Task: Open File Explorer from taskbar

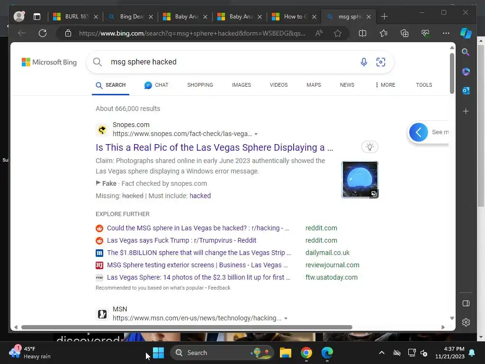Action: pyautogui.click(x=286, y=353)
